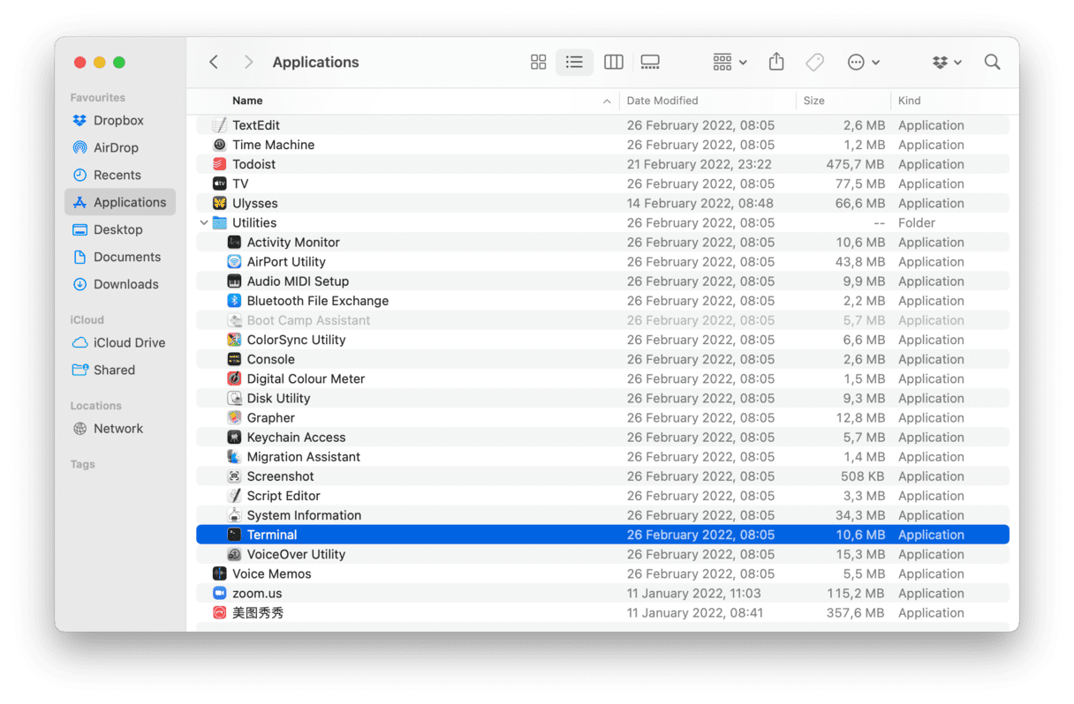1074x704 pixels.
Task: Switch to gallery view
Action: click(x=651, y=62)
